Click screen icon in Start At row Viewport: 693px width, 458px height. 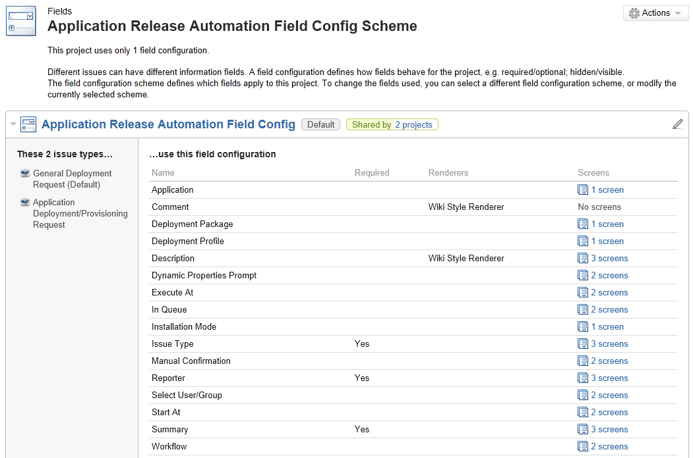tap(582, 412)
